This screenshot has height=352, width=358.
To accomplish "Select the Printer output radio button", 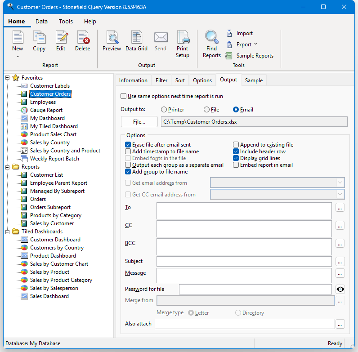I will (164, 109).
